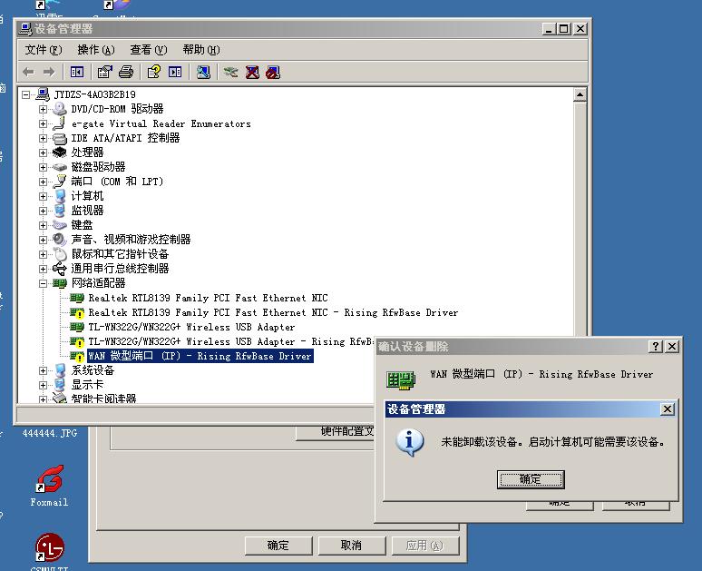Open 查看(V) menu
702x571 pixels.
pos(148,50)
